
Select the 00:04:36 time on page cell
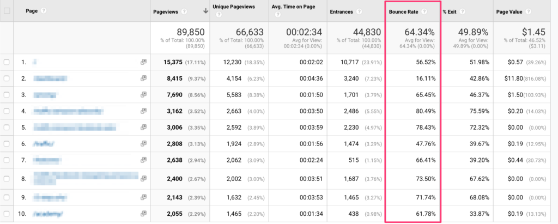point(311,78)
